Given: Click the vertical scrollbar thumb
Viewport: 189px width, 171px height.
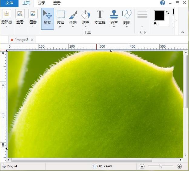Looking at the screenshot, I should [x=186, y=81].
